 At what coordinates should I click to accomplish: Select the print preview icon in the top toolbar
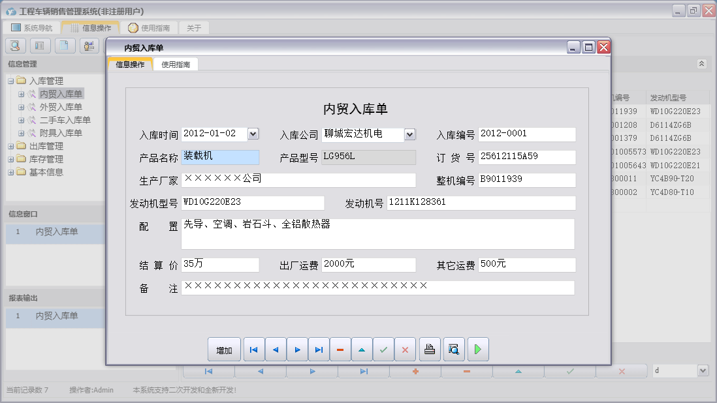click(x=15, y=46)
